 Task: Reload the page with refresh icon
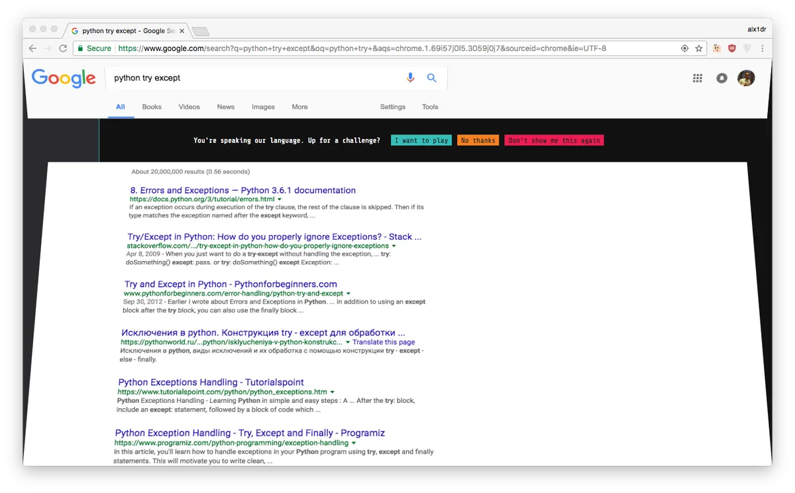click(63, 48)
